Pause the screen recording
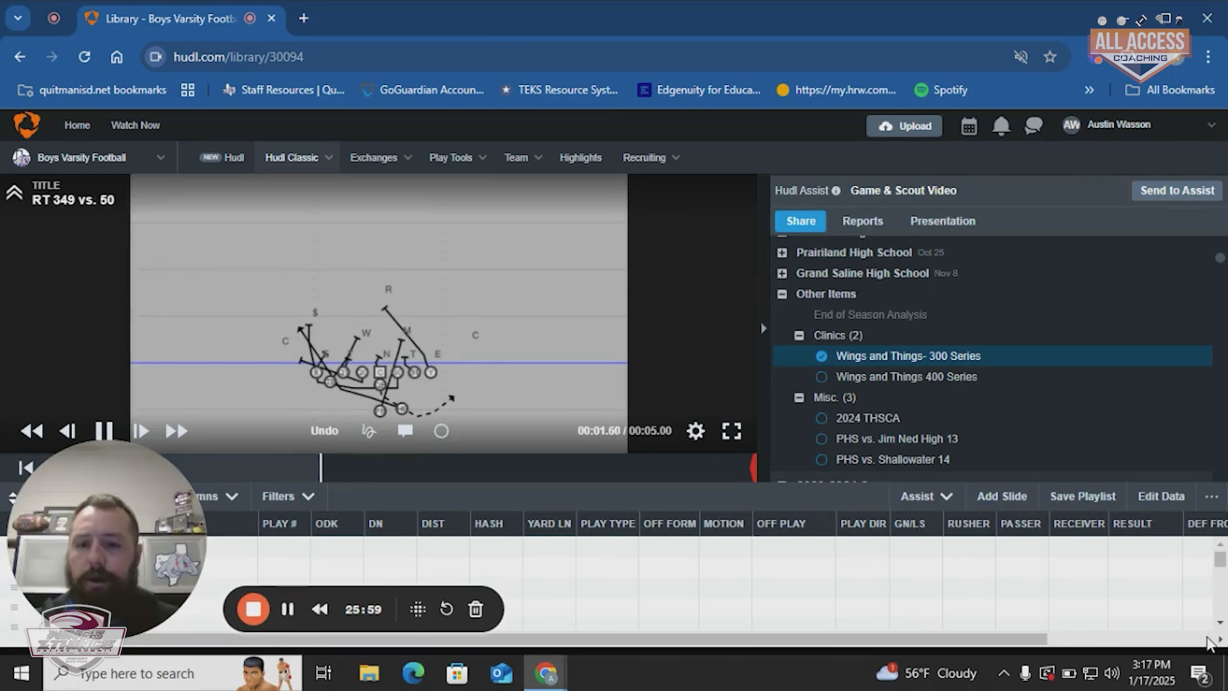 (x=288, y=609)
